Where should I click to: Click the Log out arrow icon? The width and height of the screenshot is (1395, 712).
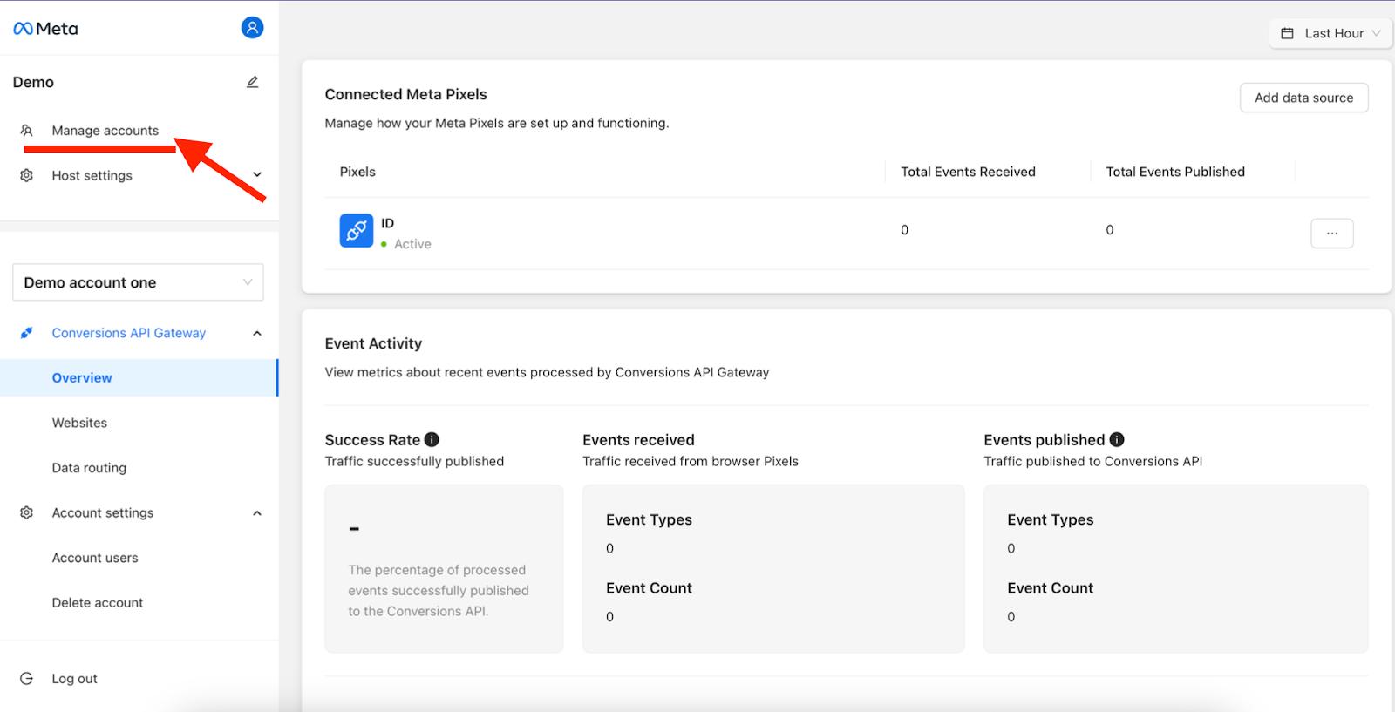click(27, 678)
